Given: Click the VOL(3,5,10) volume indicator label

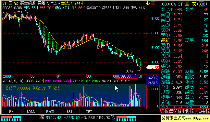Looking at the screenshot, I should tap(13, 81).
